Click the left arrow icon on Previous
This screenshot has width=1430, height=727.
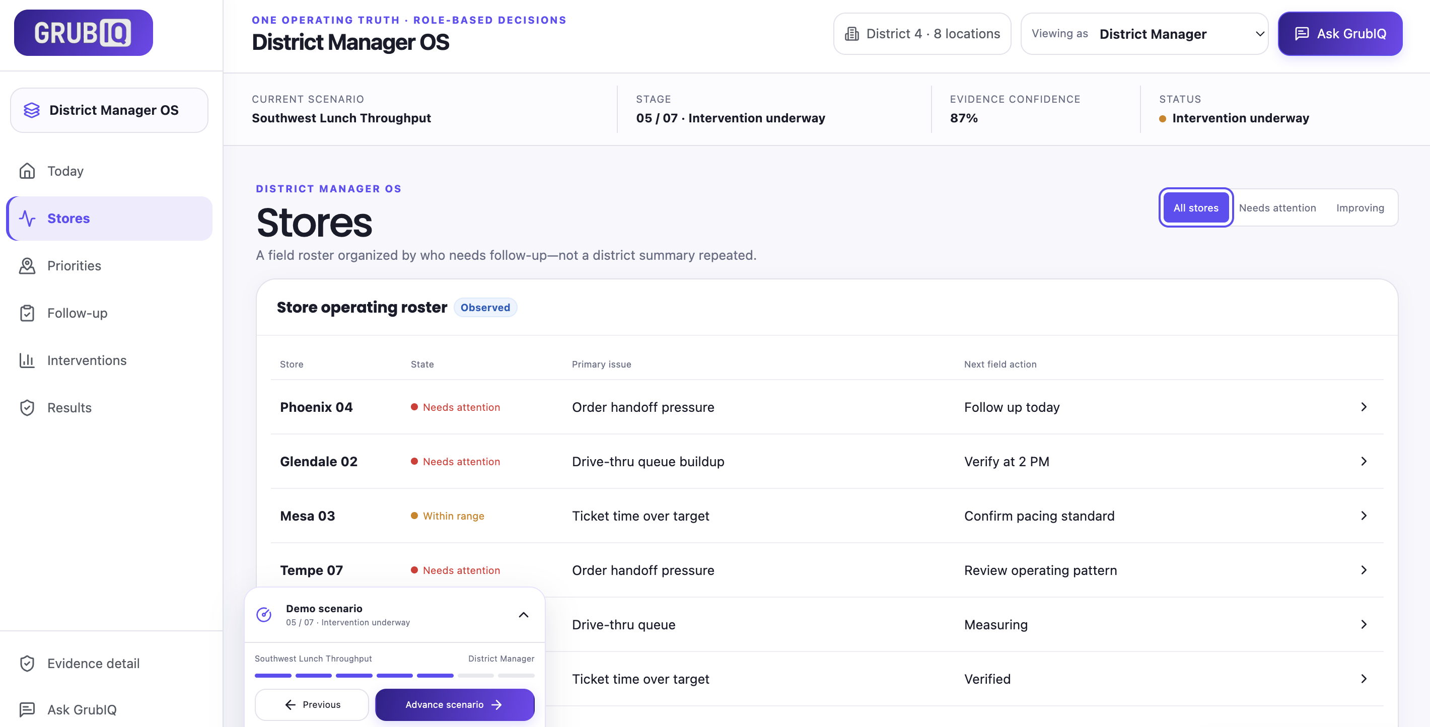291,704
